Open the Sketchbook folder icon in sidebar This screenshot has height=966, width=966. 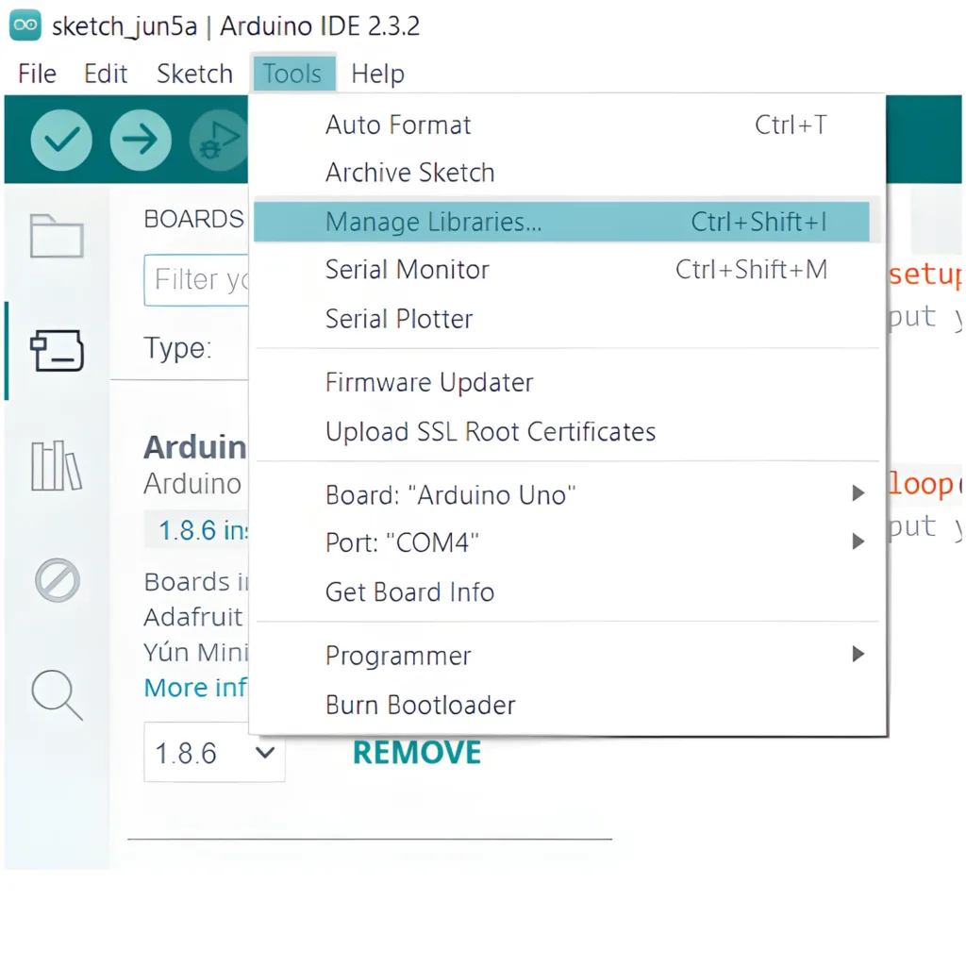tap(57, 236)
